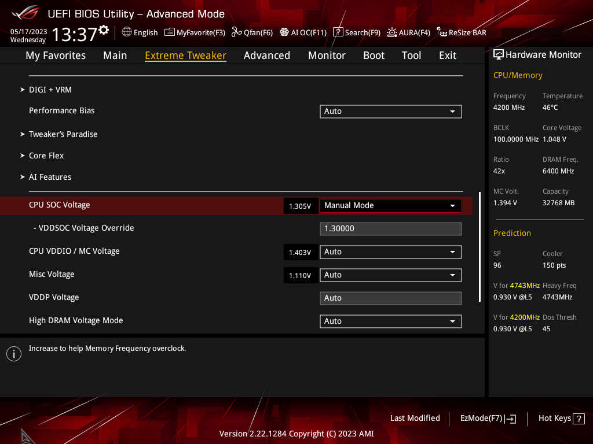Click the 1.394 V MC Volt value
Image resolution: width=593 pixels, height=444 pixels.
[505, 203]
